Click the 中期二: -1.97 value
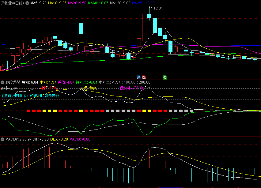Viewport: 261px width, 188px height. point(110,82)
